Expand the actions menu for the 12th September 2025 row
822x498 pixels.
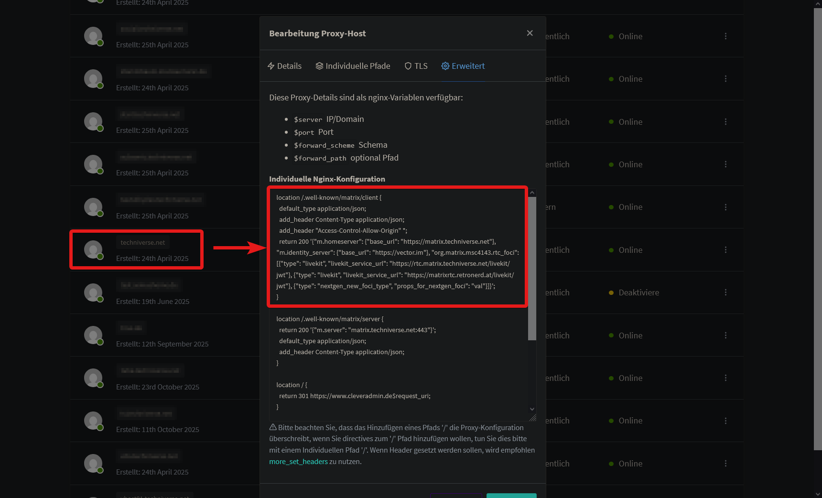pos(725,336)
